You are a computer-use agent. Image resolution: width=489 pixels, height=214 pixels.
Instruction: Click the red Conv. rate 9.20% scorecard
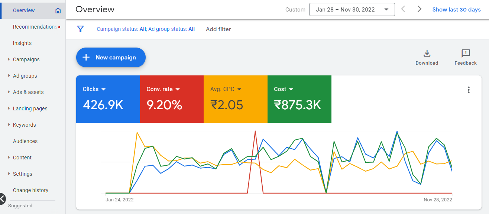(172, 99)
